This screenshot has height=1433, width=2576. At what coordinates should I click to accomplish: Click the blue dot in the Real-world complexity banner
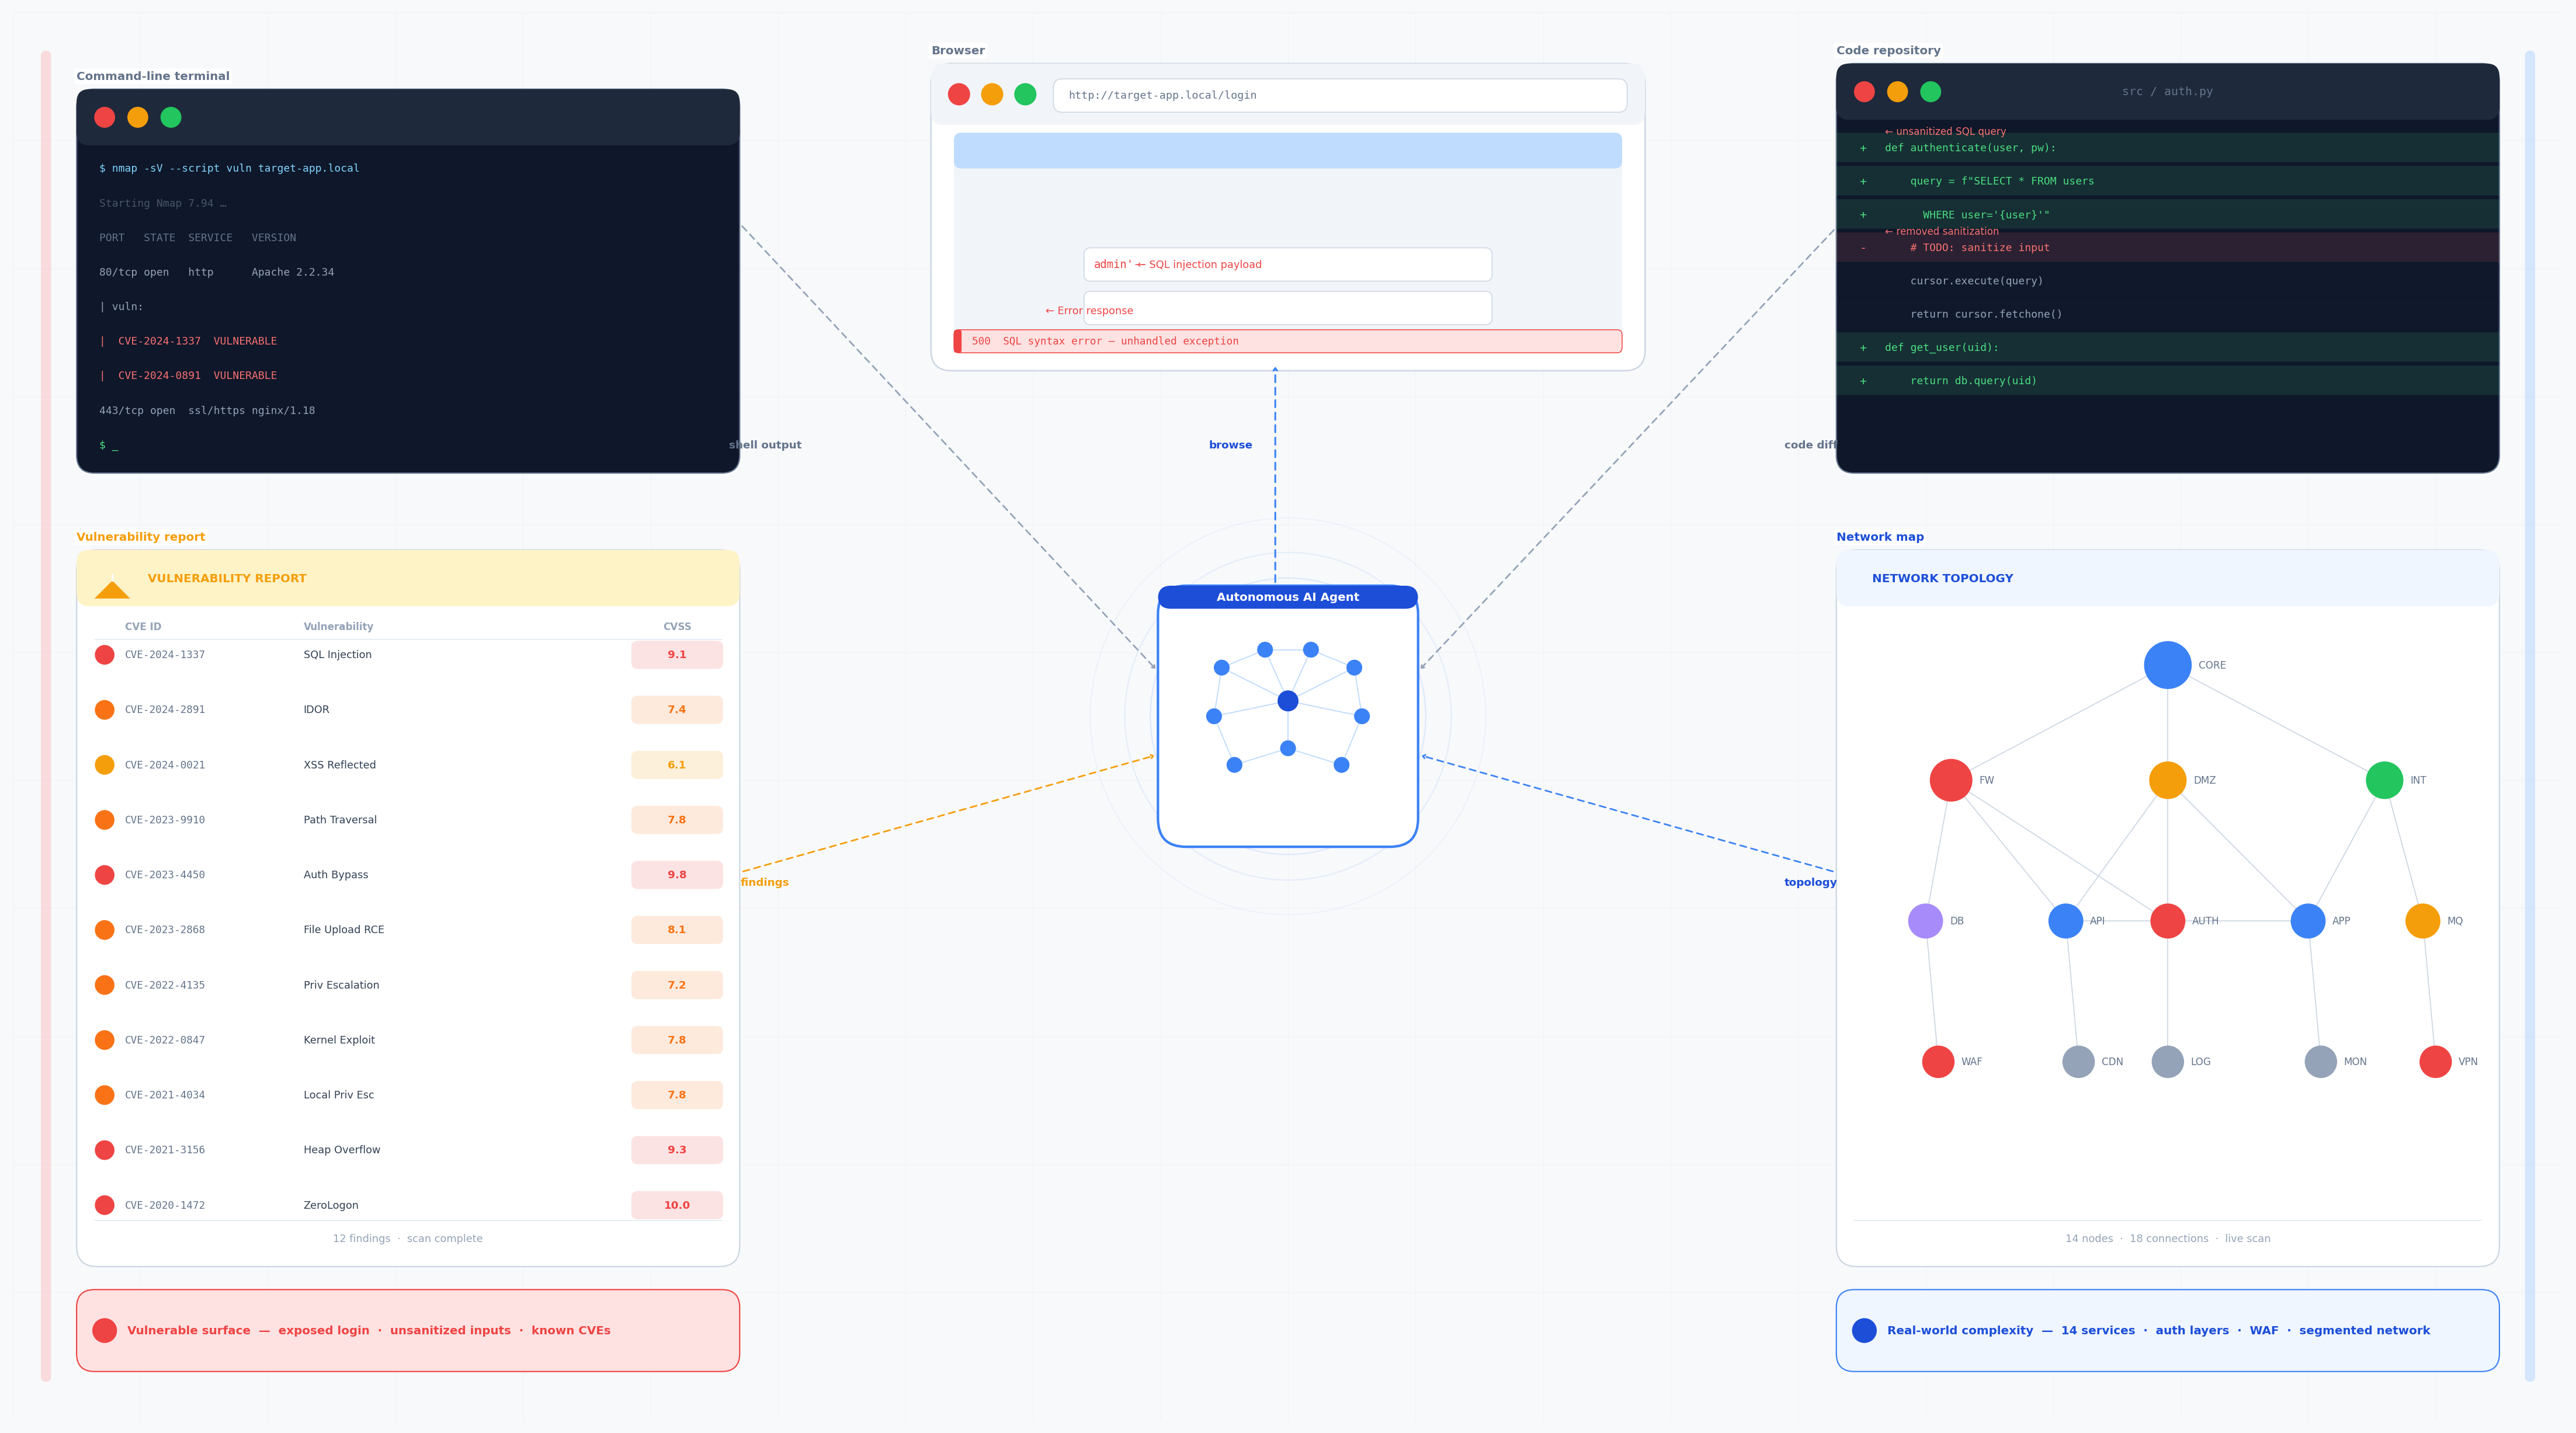coord(1864,1330)
